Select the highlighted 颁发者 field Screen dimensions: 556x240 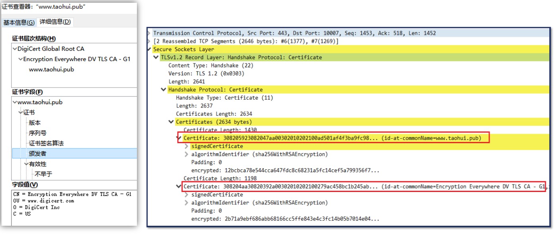(74, 154)
